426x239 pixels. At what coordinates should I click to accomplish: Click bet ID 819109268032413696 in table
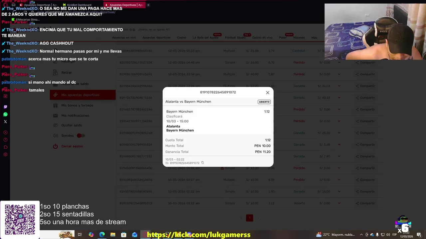(x=136, y=180)
